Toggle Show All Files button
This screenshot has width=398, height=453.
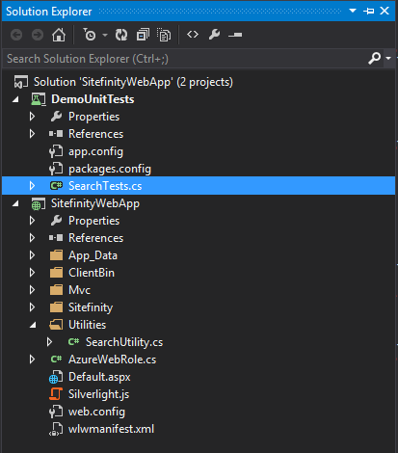tap(164, 35)
